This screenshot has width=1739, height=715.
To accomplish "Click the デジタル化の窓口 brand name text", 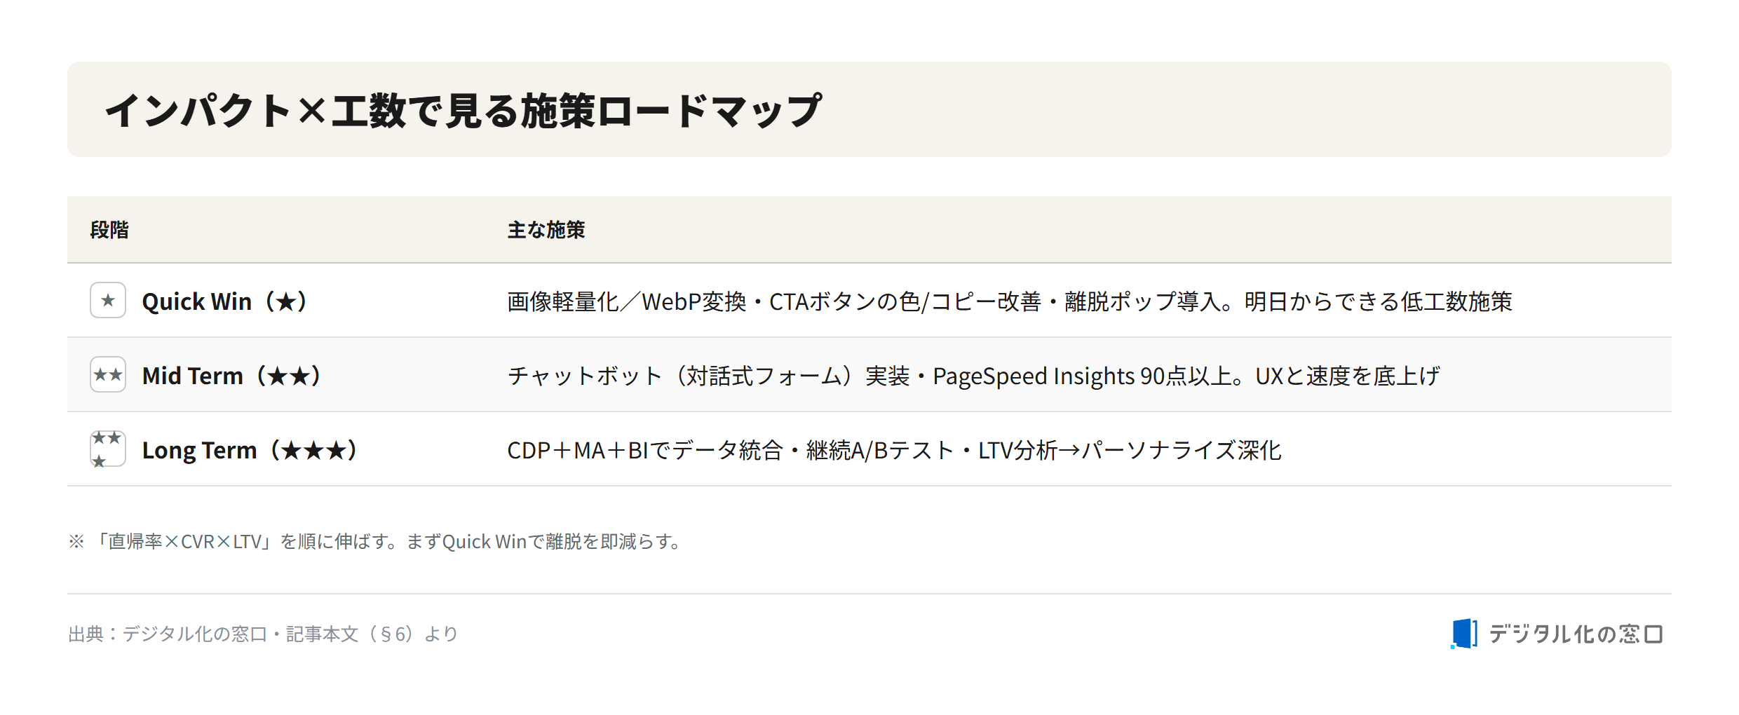I will pyautogui.click(x=1576, y=634).
